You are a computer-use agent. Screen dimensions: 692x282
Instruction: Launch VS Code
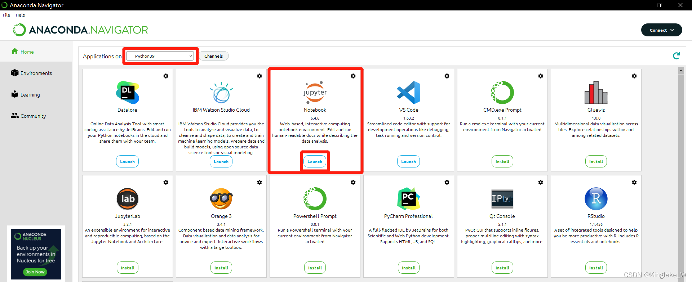(409, 162)
